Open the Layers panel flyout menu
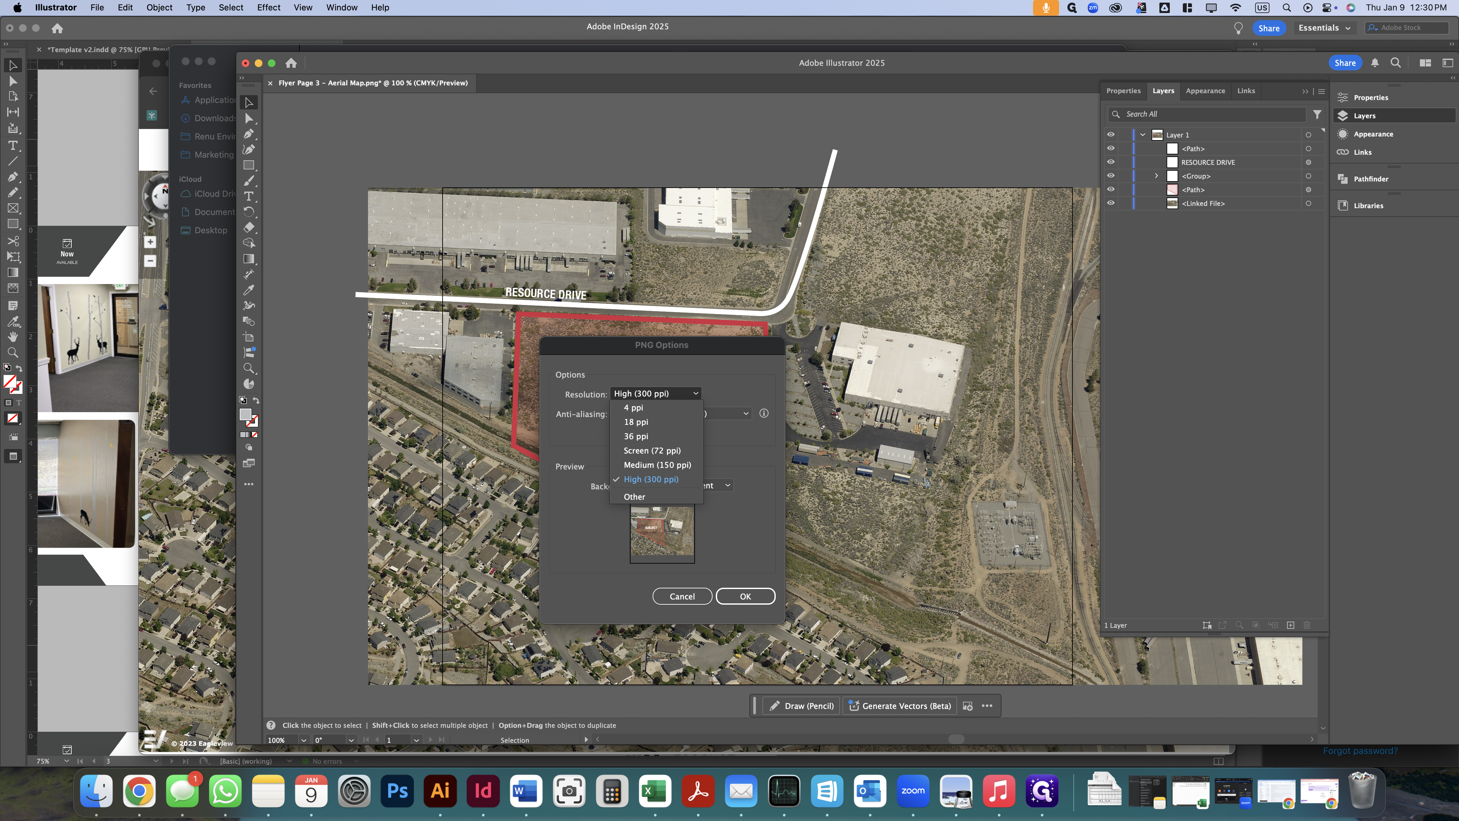 1321,91
